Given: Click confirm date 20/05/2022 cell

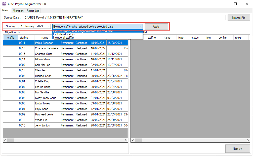Looking at the screenshot, I should pos(115,76).
